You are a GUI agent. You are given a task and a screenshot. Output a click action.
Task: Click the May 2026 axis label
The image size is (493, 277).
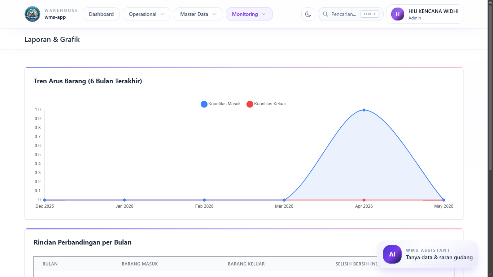pos(444,206)
